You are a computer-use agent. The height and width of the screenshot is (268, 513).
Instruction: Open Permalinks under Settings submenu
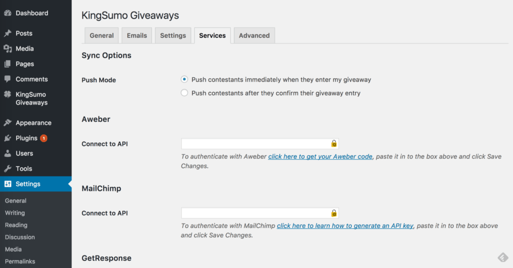[x=20, y=261]
